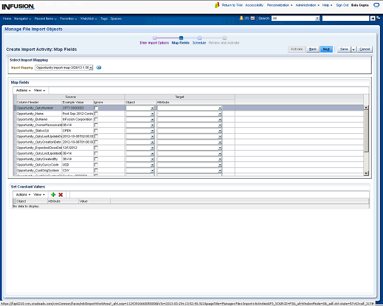Open Map Fields Actions menu

coord(22,90)
